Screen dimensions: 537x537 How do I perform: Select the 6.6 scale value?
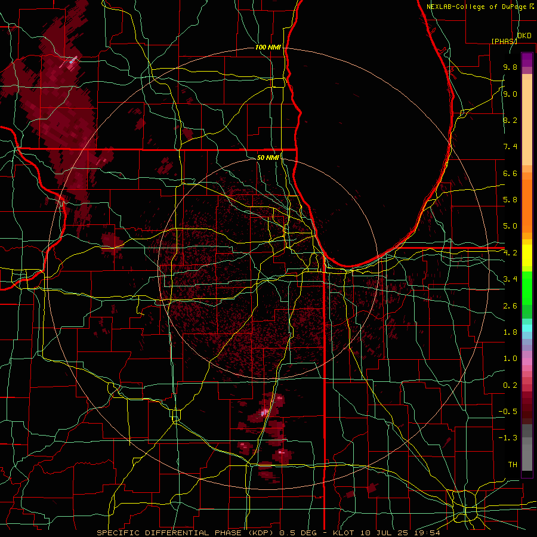[510, 174]
